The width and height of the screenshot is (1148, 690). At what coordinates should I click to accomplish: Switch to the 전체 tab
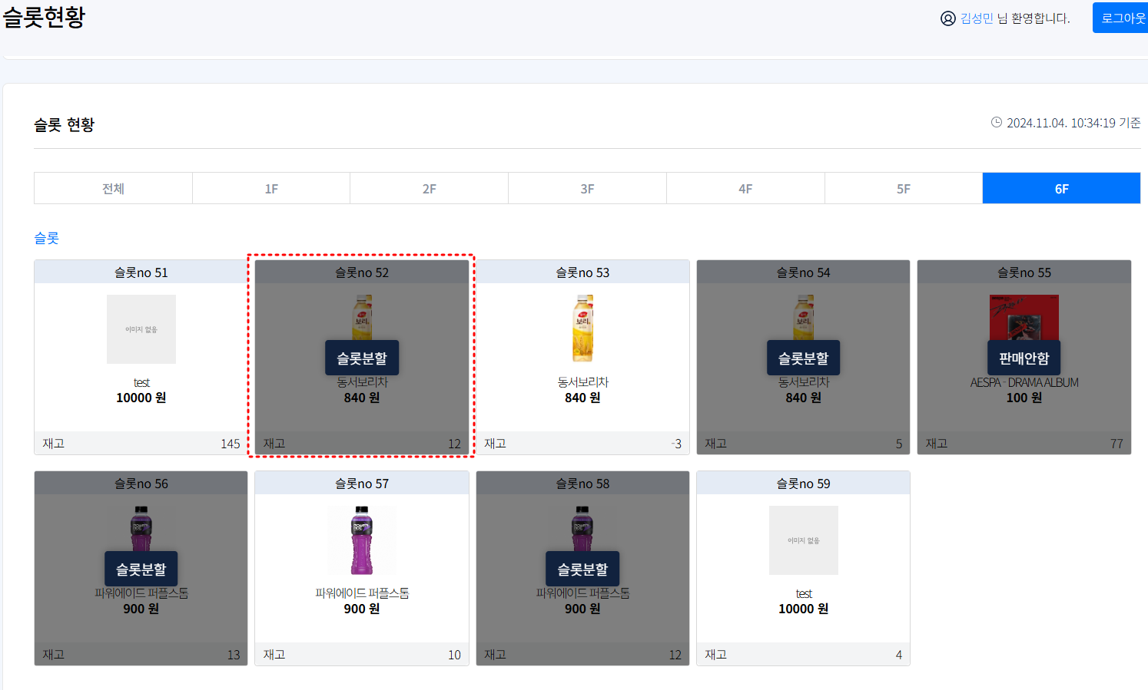[113, 187]
